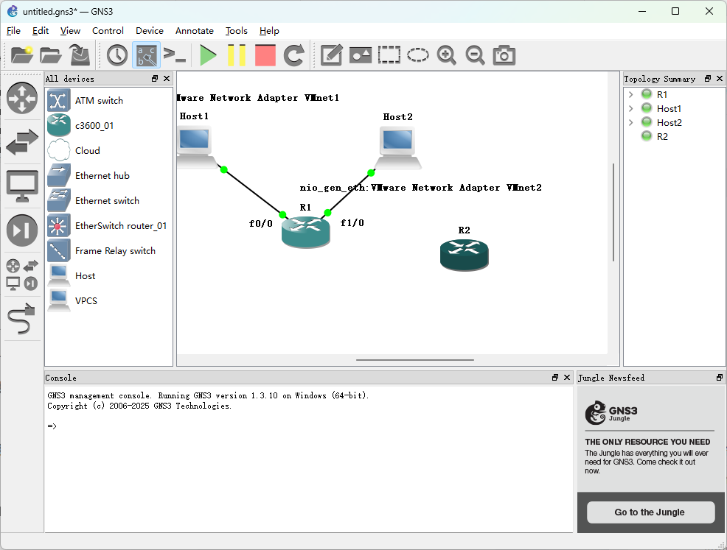
Task: Float the All devices panel
Action: pos(155,79)
